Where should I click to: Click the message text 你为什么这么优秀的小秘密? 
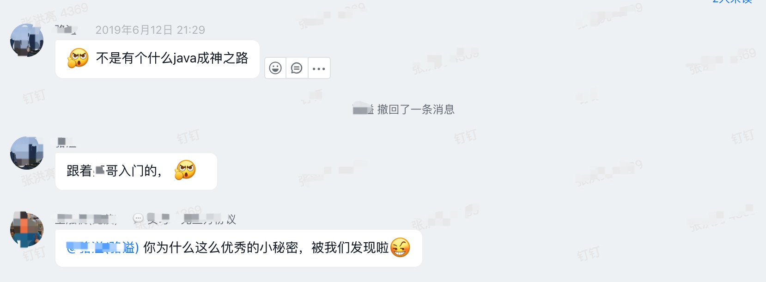tap(221, 248)
